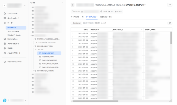
Task: Open the table more options menu at top right
Action: (x=170, y=5)
